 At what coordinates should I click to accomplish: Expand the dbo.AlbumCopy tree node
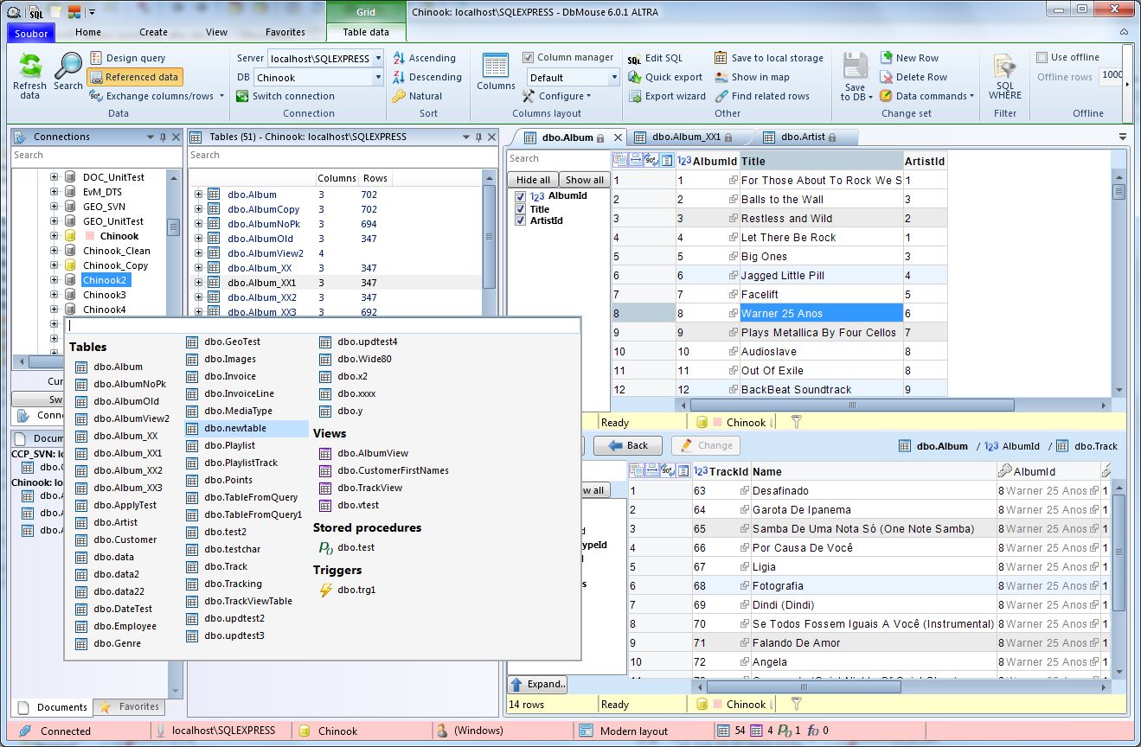tap(198, 209)
